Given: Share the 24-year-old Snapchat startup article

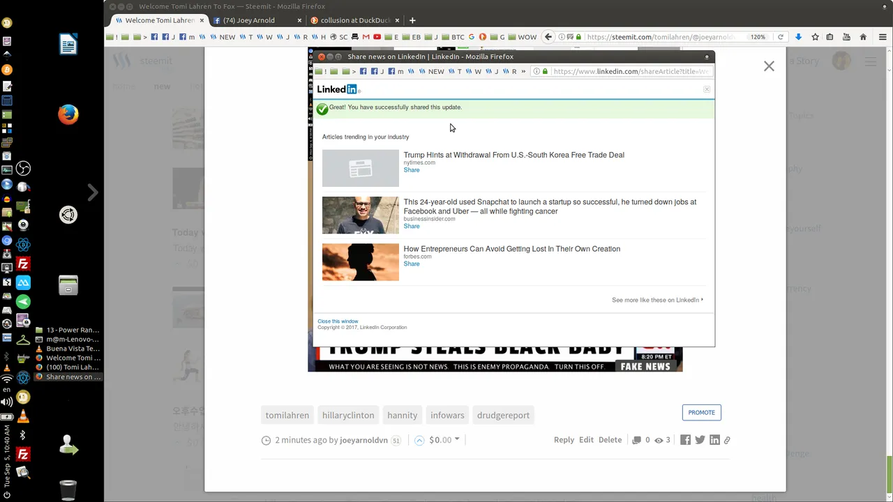Looking at the screenshot, I should (412, 226).
